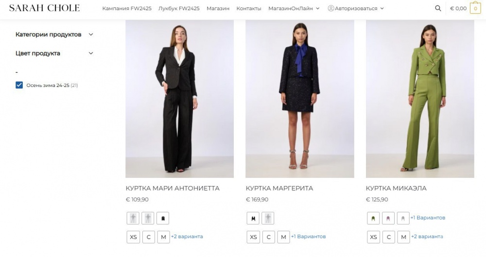The height and width of the screenshot is (257, 486).
Task: Expand Цвет продукта filter
Action: tap(90, 53)
